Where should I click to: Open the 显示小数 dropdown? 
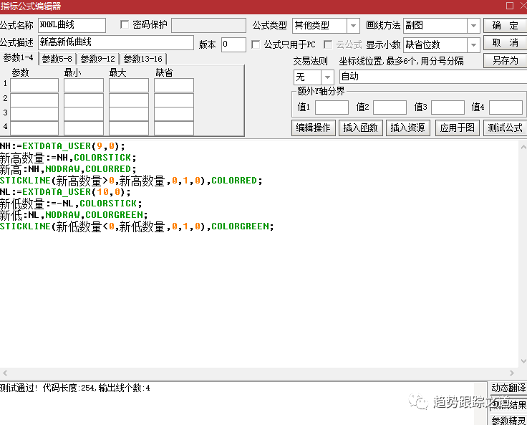point(473,44)
